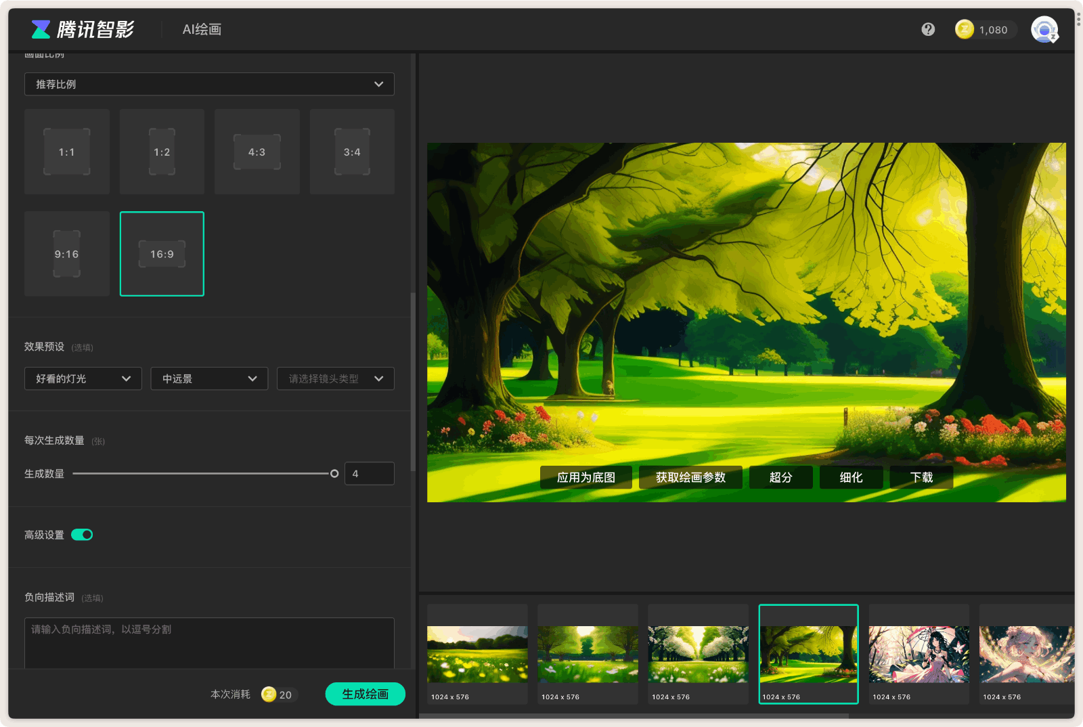Screen dimensions: 1083x727
Task: Select the 1:1 aspect ratio tile
Action: 66,152
